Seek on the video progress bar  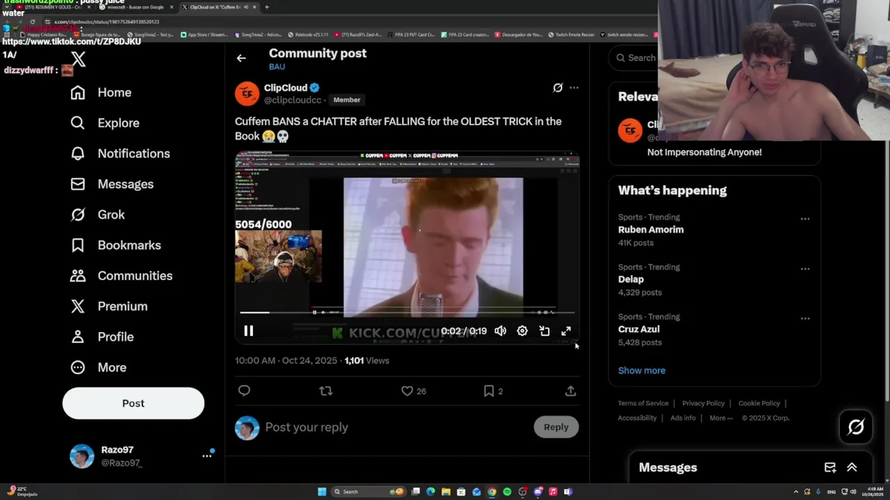pos(407,312)
